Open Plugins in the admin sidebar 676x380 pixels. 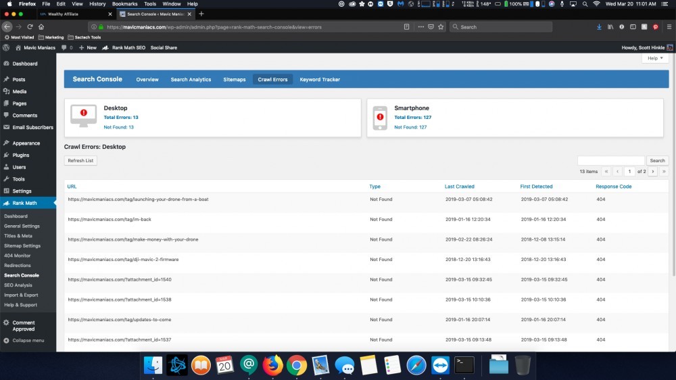(x=21, y=155)
